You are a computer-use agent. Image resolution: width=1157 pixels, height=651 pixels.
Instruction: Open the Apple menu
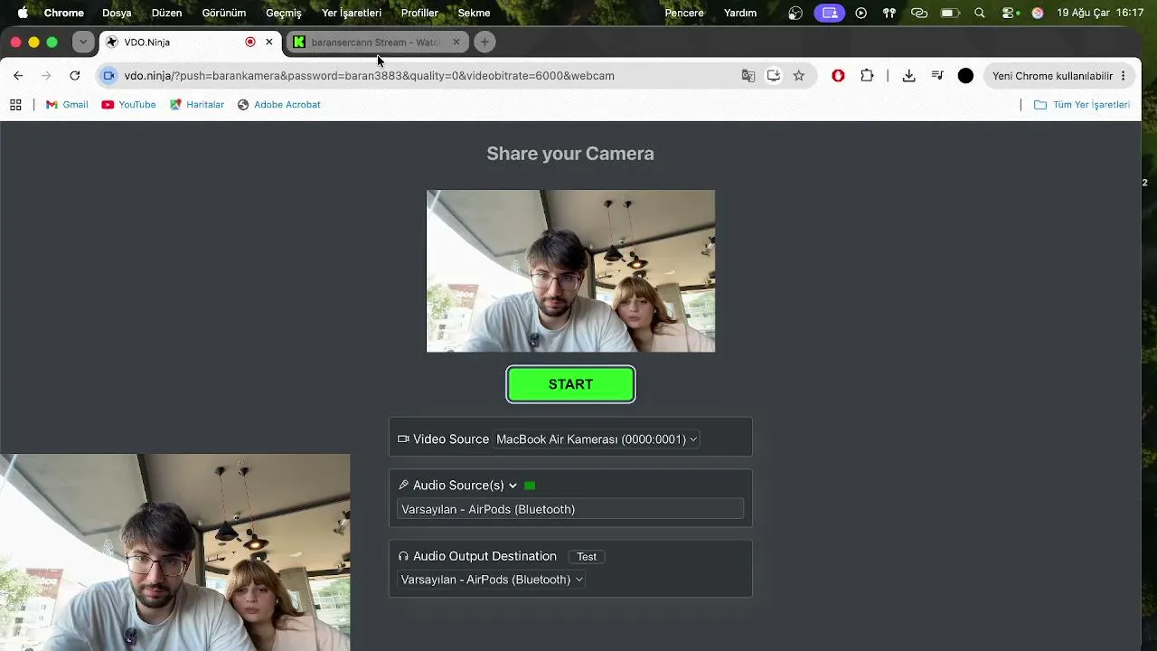(23, 13)
